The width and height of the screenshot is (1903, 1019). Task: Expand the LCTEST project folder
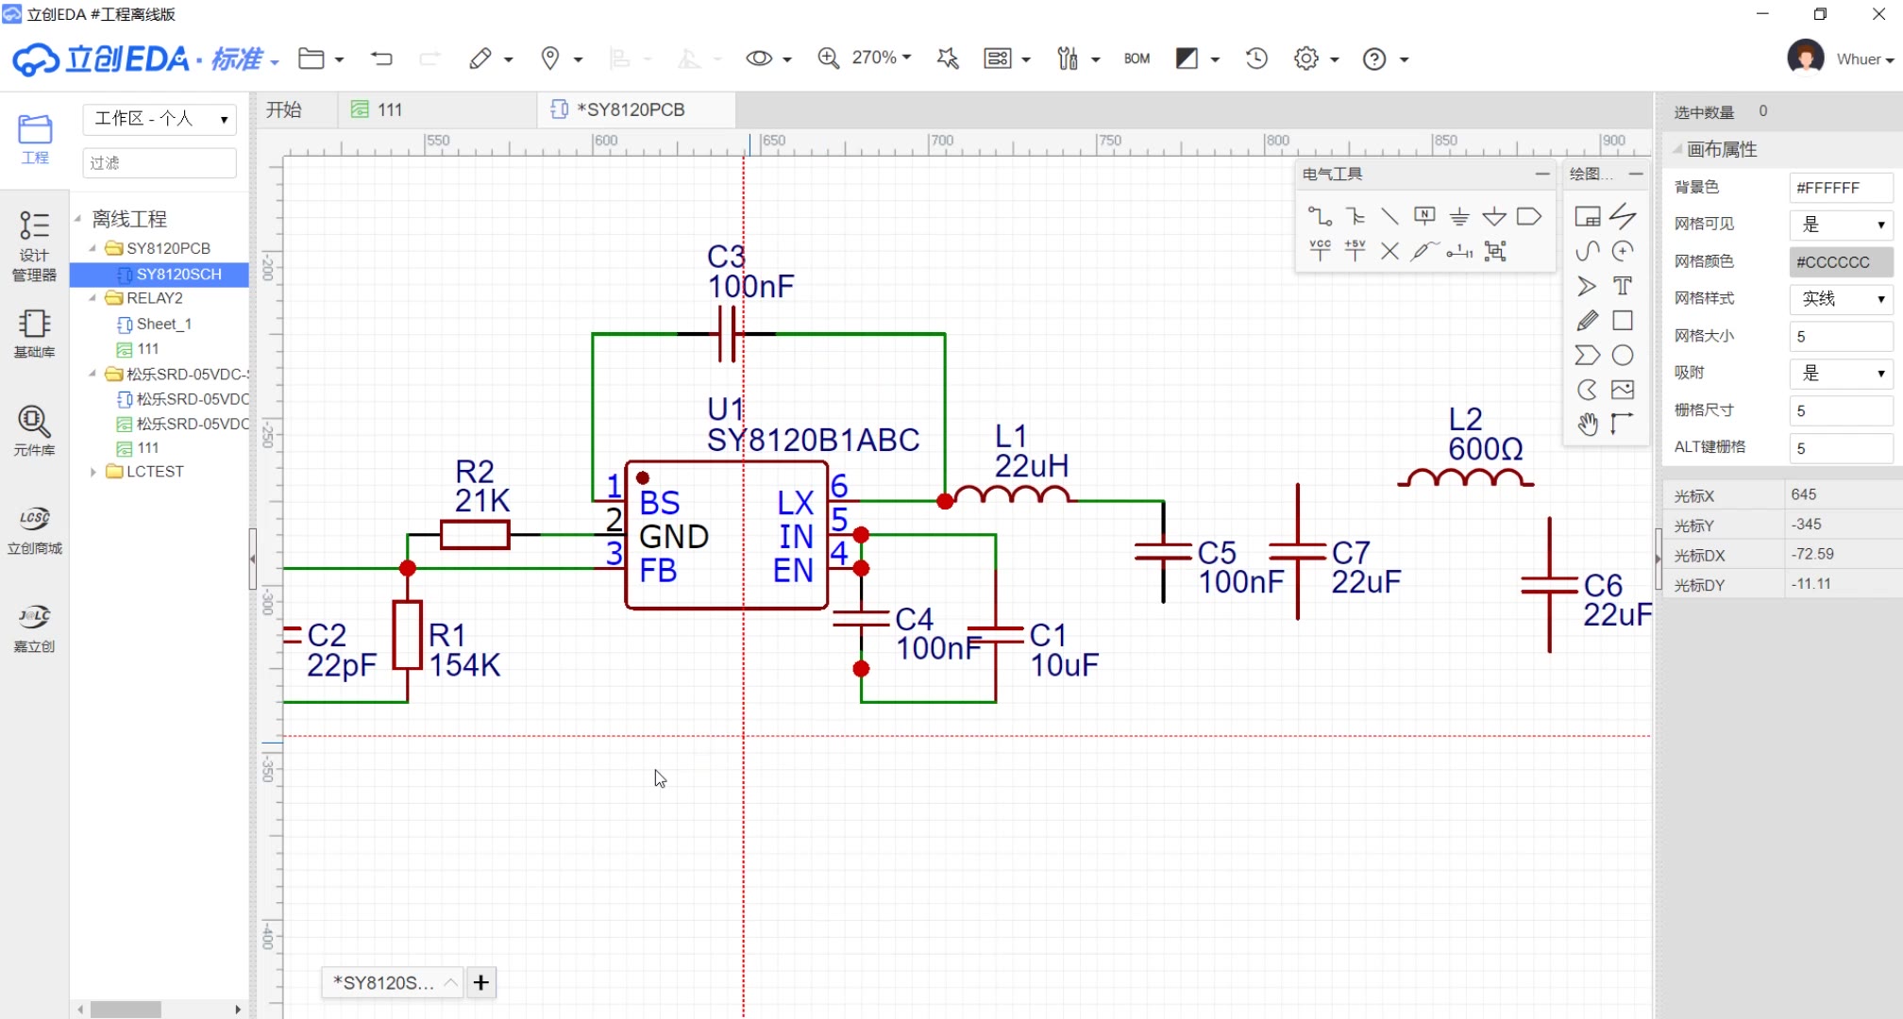click(93, 472)
